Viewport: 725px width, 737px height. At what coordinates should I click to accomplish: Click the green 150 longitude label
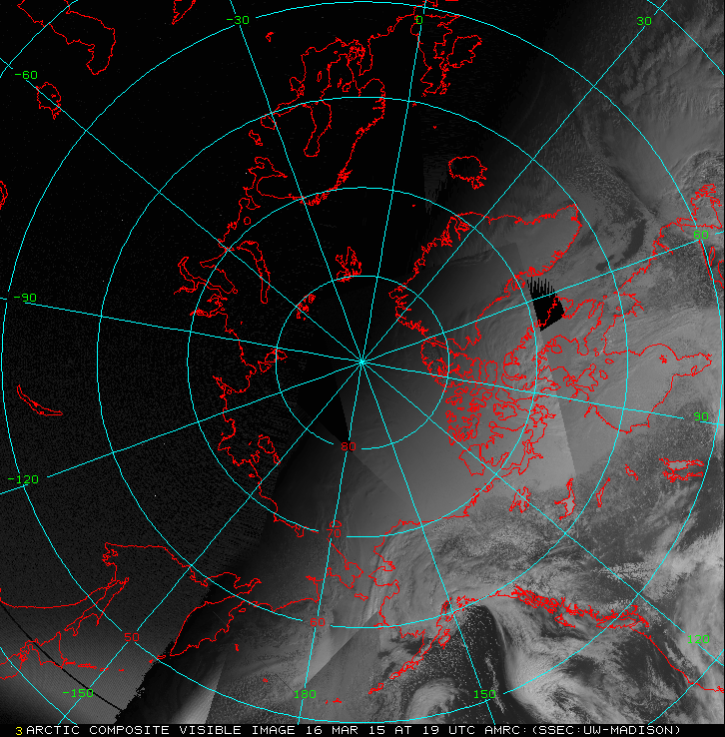pos(484,694)
